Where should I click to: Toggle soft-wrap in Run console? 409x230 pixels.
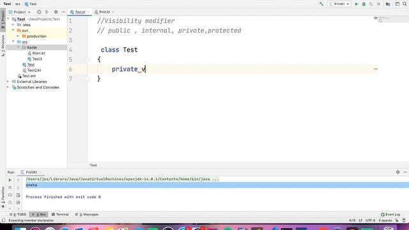(x=18, y=195)
